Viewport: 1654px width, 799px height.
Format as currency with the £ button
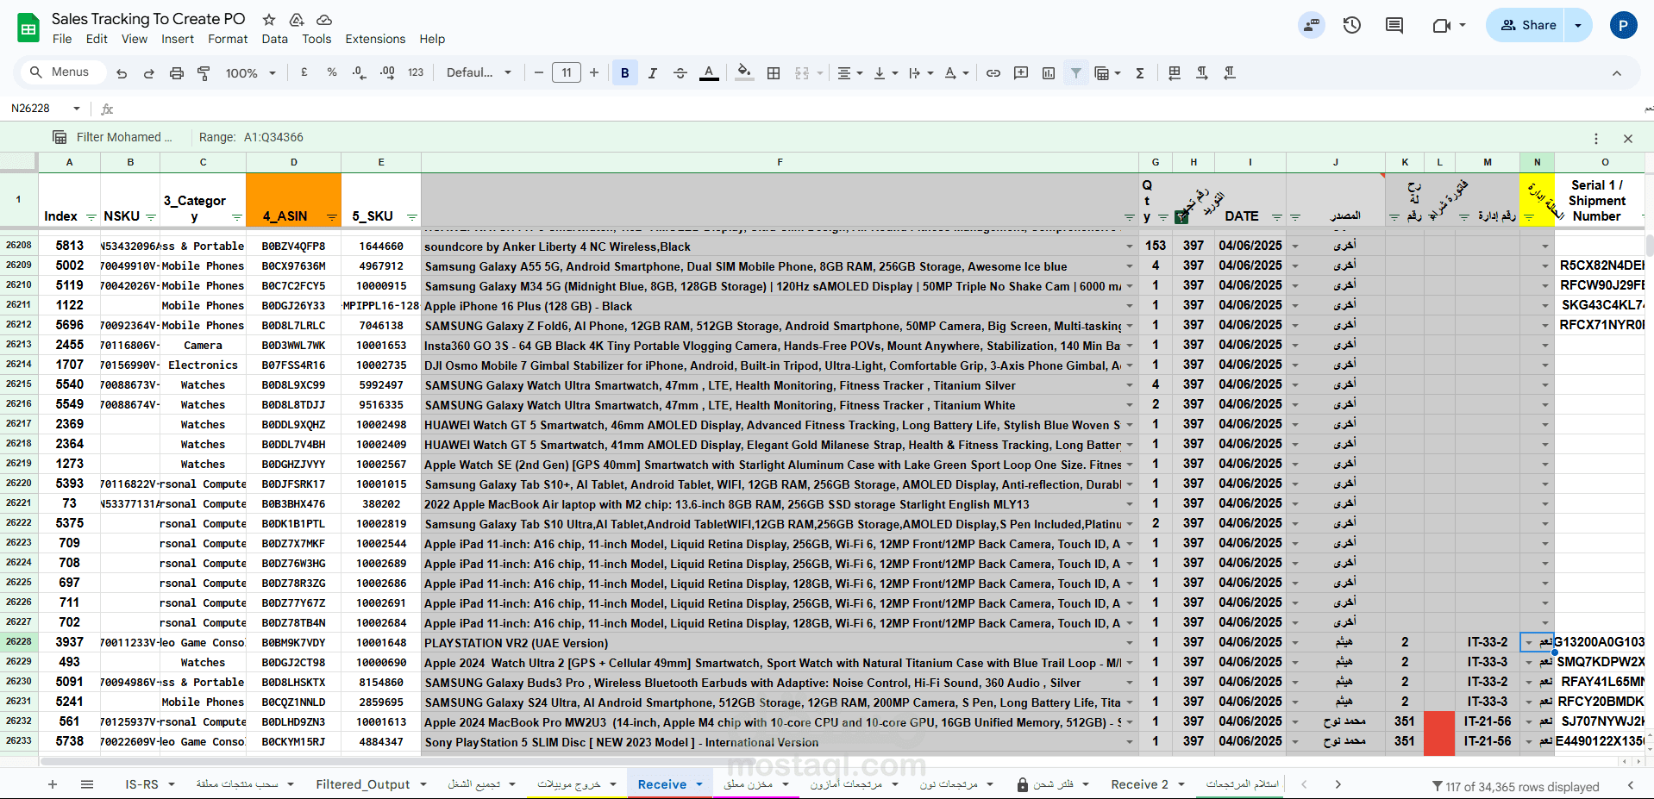(x=304, y=73)
